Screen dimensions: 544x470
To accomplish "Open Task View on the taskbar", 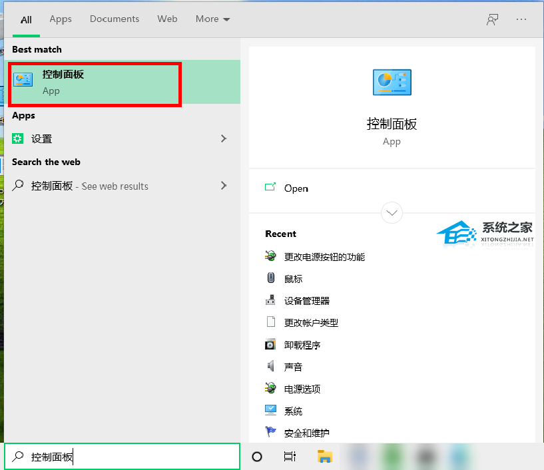I will (x=290, y=457).
